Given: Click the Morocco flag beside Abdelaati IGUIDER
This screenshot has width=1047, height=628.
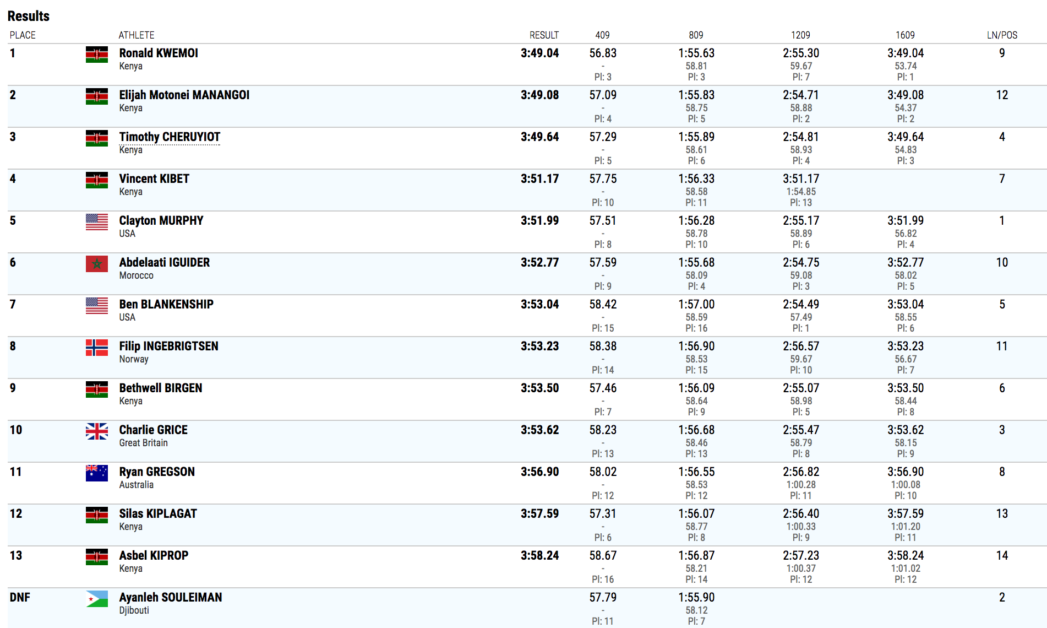Looking at the screenshot, I should pyautogui.click(x=97, y=264).
